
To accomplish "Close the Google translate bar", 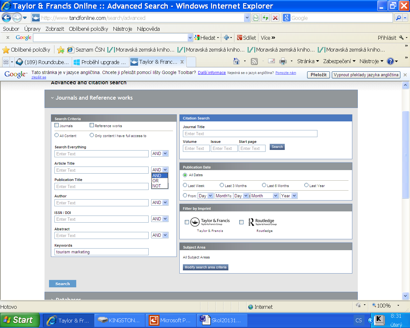I will [405, 75].
